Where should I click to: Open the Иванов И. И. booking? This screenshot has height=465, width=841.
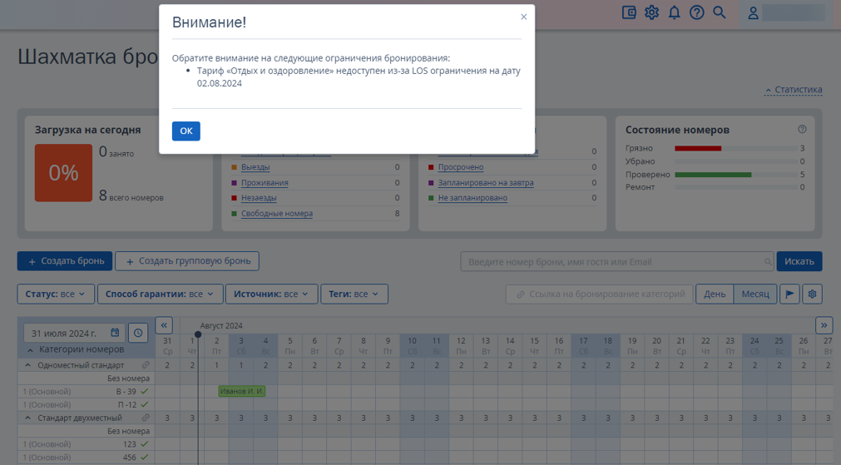[x=242, y=391]
